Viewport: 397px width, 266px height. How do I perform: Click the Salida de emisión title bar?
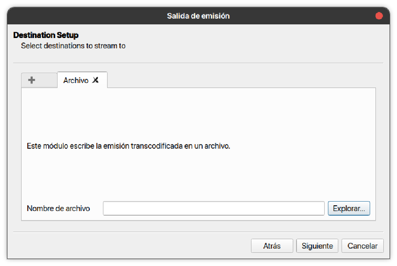pos(198,16)
